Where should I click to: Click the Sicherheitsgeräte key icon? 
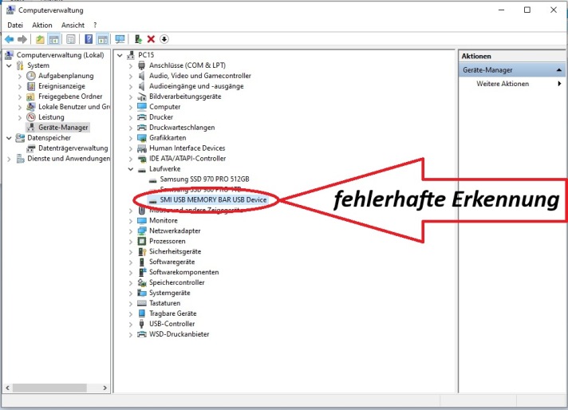[x=142, y=251]
